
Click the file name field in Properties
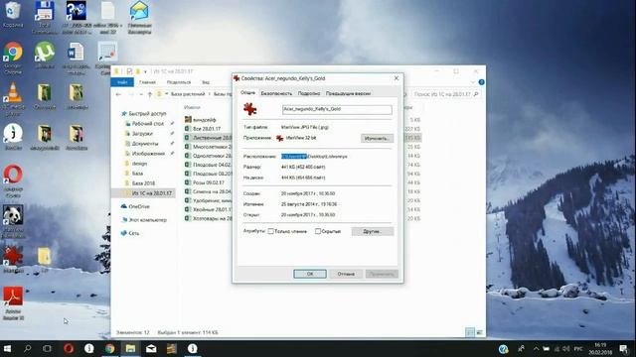click(337, 109)
